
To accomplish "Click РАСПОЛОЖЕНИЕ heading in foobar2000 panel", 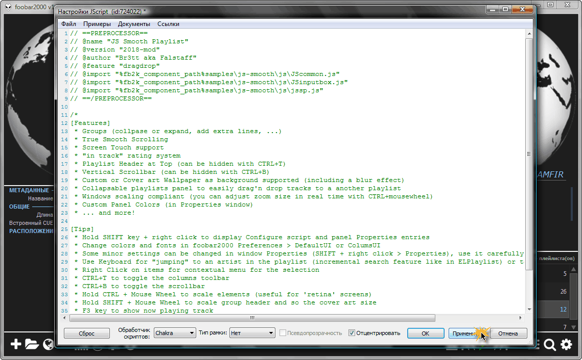I will coord(31,231).
